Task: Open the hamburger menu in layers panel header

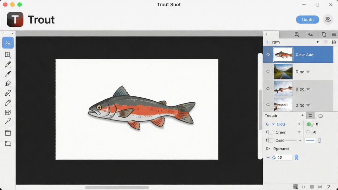Action: tap(334, 34)
